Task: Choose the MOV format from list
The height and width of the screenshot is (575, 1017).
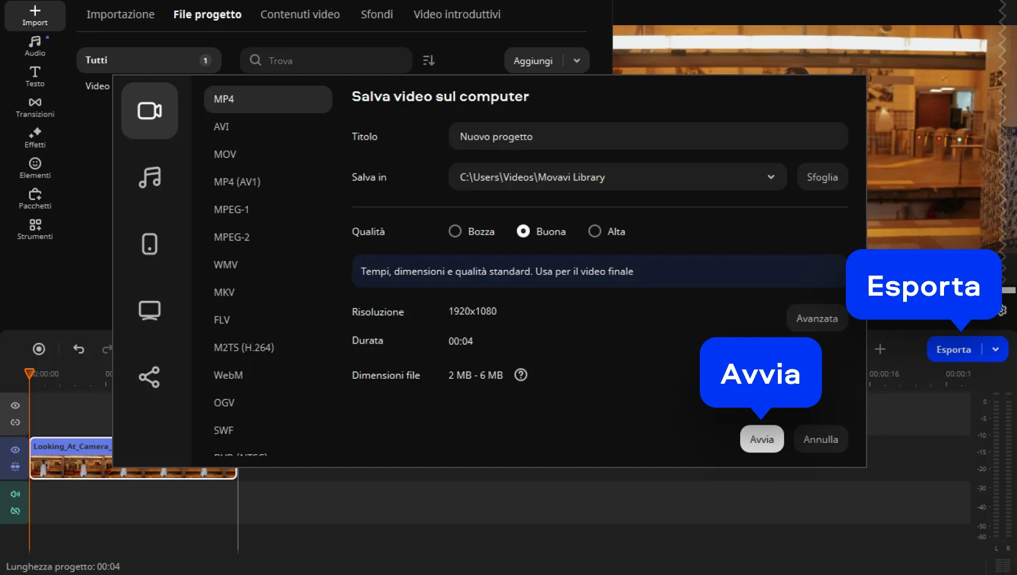Action: click(225, 154)
